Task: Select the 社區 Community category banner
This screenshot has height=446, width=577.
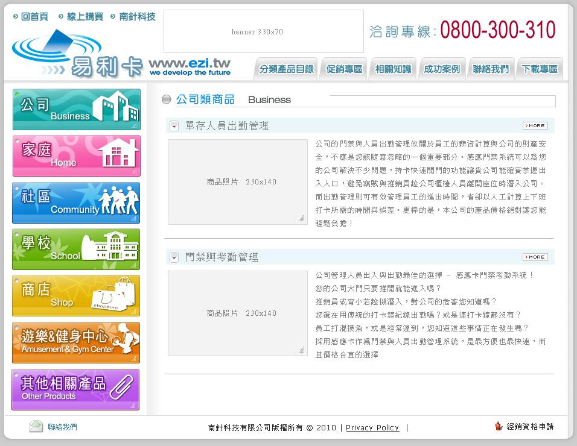Action: pyautogui.click(x=76, y=203)
